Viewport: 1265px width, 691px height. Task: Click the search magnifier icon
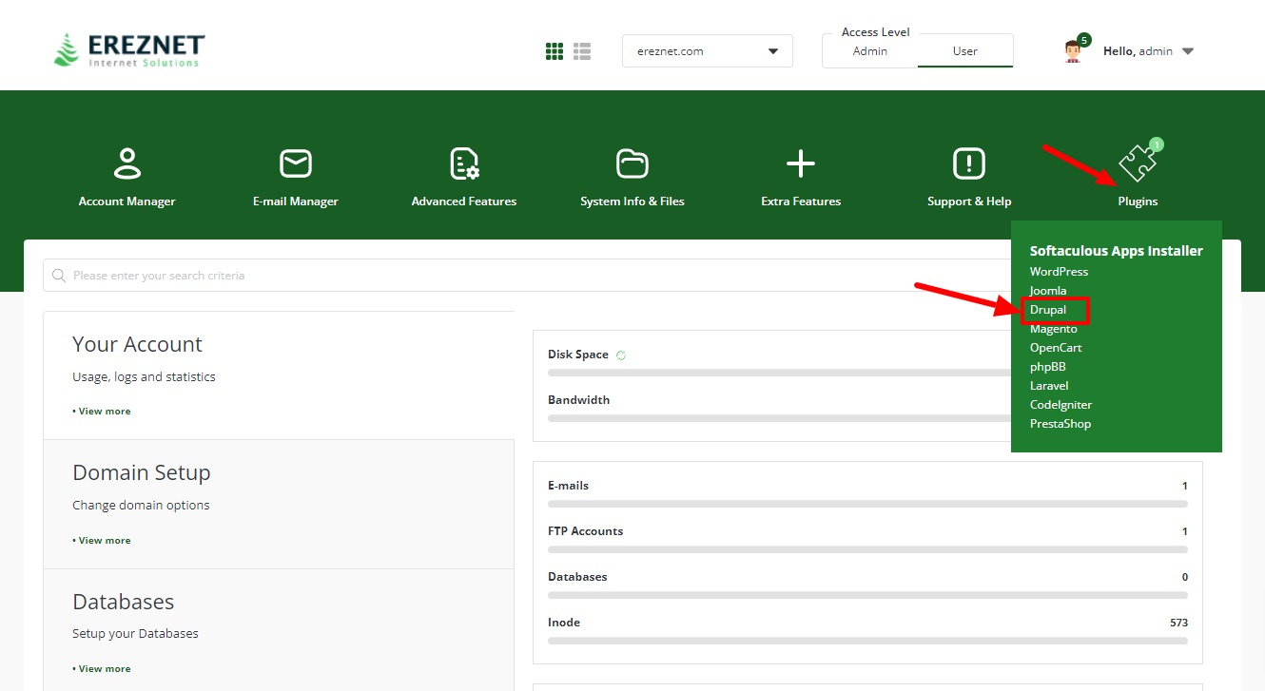(x=59, y=276)
